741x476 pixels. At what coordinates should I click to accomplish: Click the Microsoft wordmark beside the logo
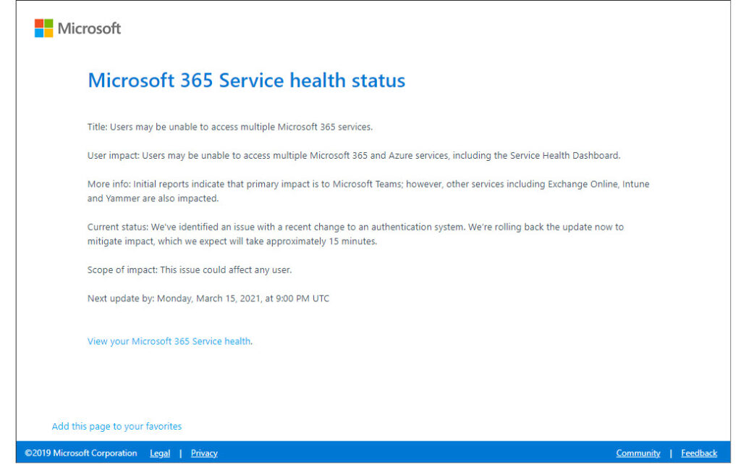click(x=89, y=28)
